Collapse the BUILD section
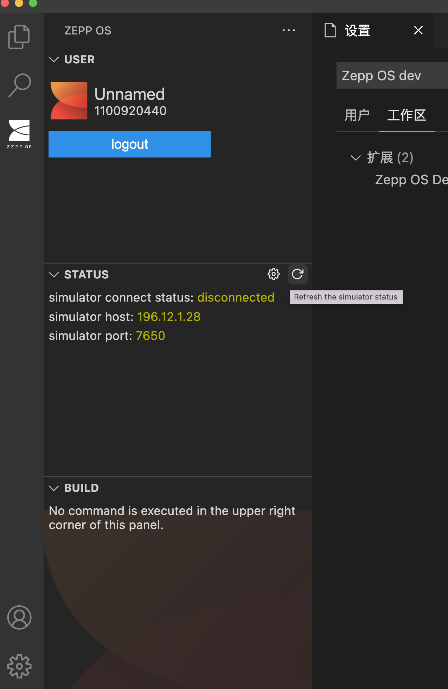This screenshot has height=689, width=448. [54, 488]
